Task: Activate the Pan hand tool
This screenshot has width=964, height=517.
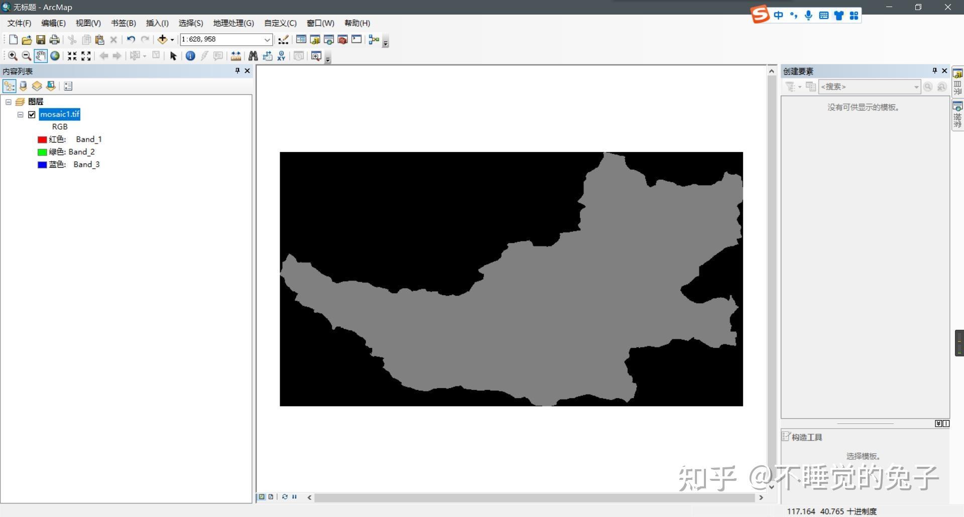Action: (41, 56)
